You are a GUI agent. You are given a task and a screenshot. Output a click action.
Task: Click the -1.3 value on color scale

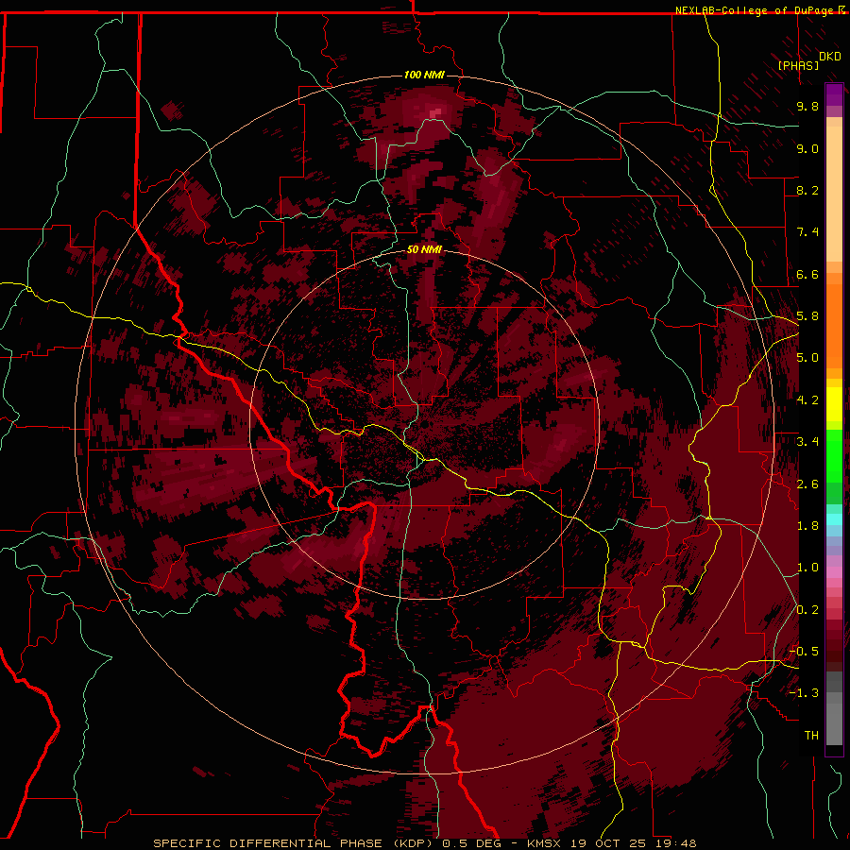point(805,693)
